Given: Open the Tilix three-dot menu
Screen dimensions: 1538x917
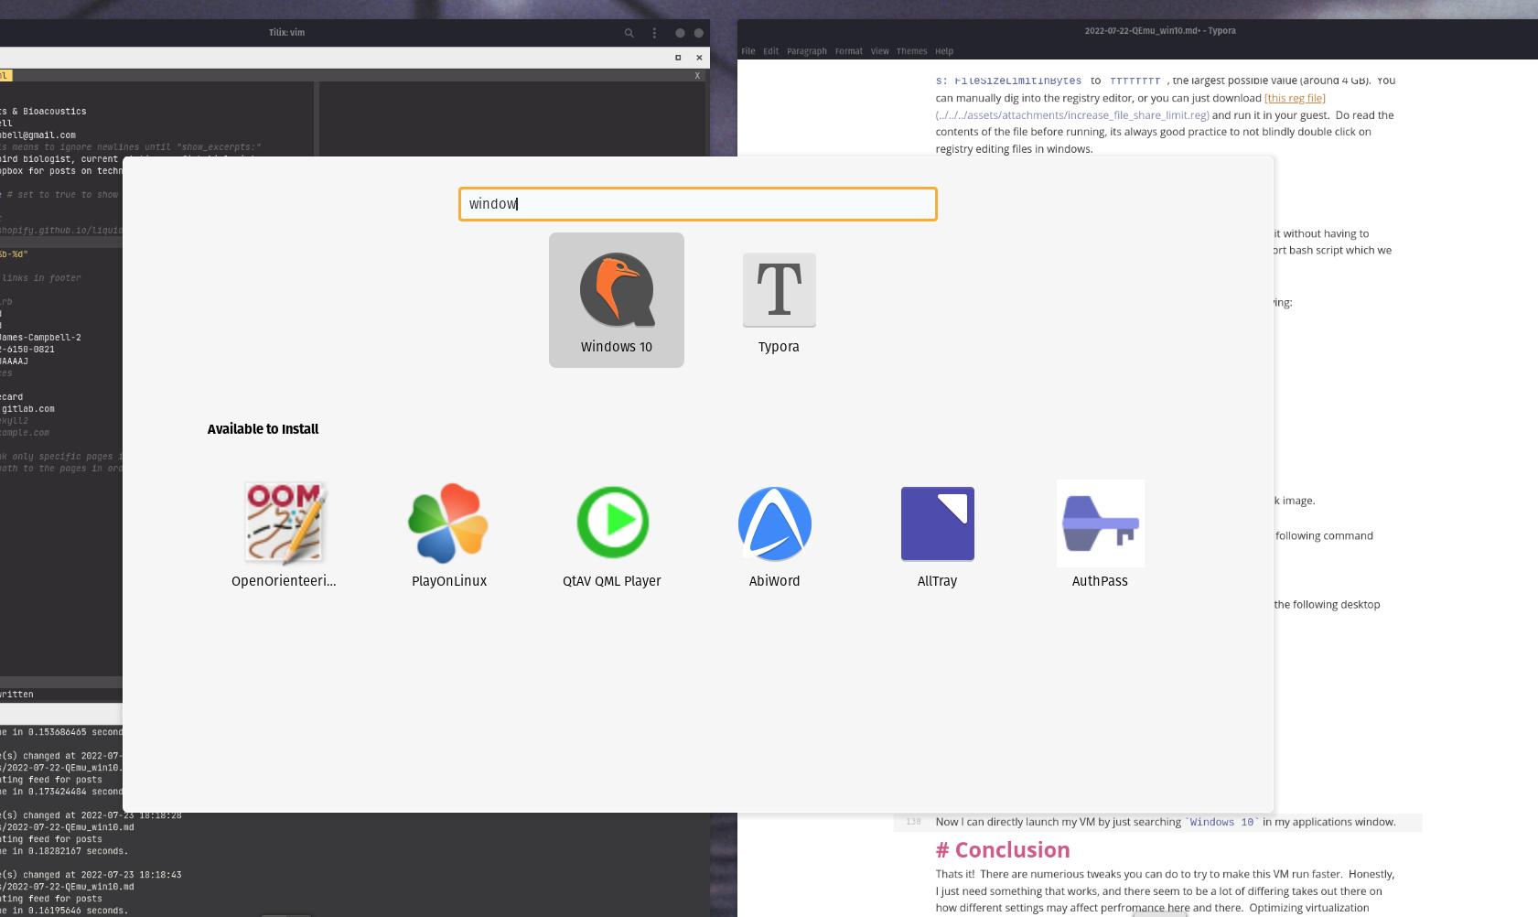Looking at the screenshot, I should tap(654, 33).
